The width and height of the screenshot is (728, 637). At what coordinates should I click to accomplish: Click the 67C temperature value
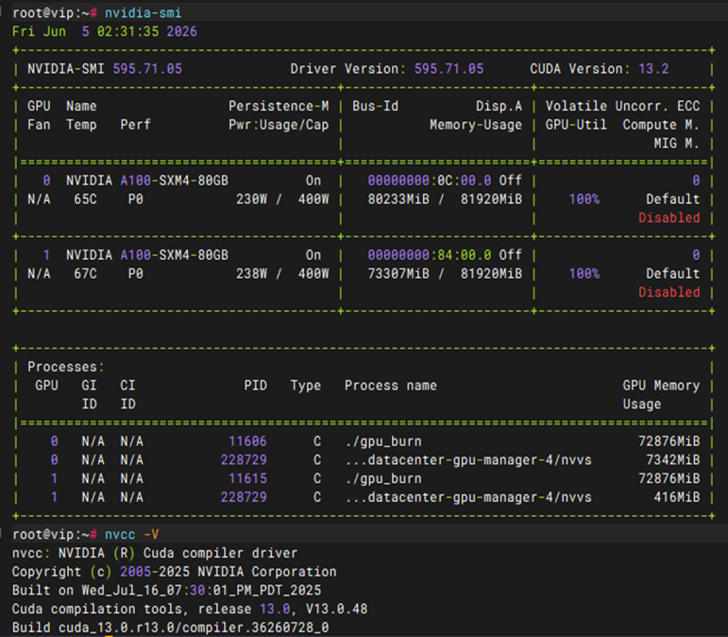[x=85, y=274]
